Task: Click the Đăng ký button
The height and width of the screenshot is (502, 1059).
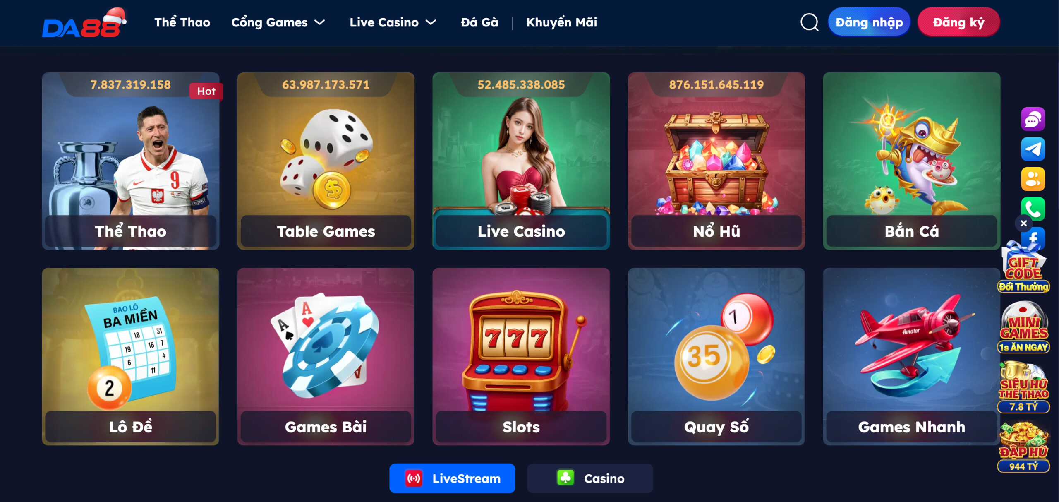Action: (958, 22)
